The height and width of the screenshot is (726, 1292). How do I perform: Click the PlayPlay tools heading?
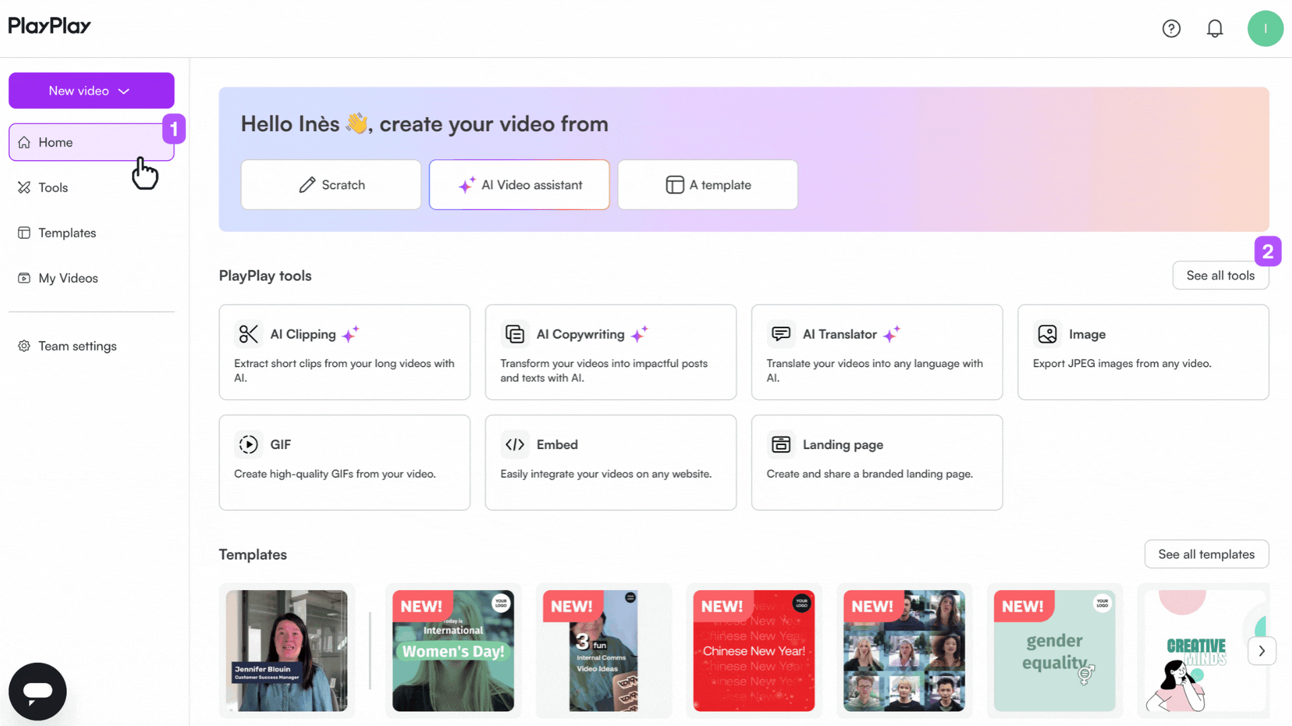pos(265,276)
